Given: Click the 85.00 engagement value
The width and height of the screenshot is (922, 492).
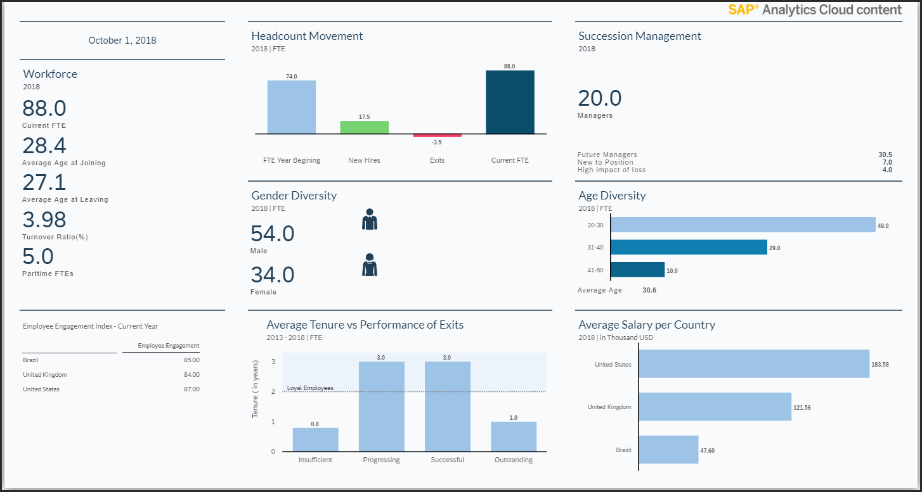Looking at the screenshot, I should click(x=192, y=360).
